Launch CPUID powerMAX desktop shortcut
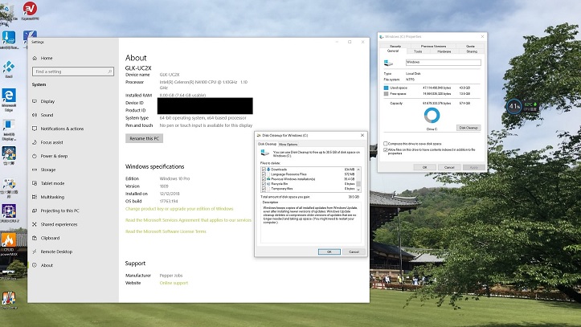The image size is (581, 327). (x=9, y=243)
